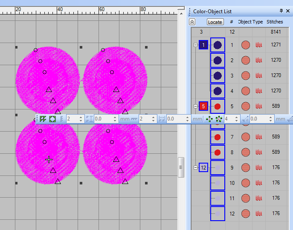Select object 11 lavender thumbnail
Viewport: 293px width, 230px height.
click(218, 198)
